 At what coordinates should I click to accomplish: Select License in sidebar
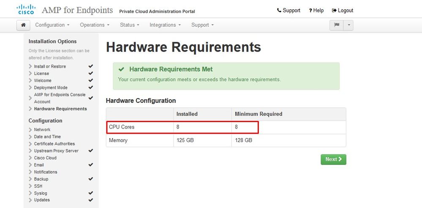pyautogui.click(x=41, y=73)
